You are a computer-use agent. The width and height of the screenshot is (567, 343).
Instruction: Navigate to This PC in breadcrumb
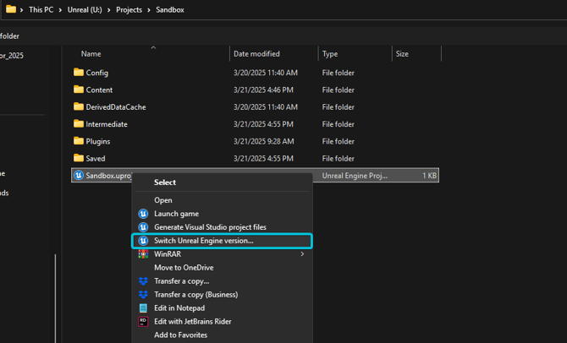(x=41, y=10)
